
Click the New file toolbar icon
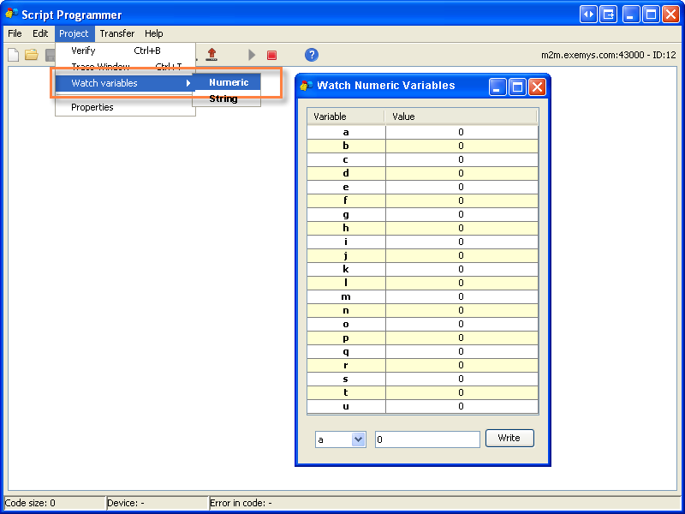(x=13, y=55)
